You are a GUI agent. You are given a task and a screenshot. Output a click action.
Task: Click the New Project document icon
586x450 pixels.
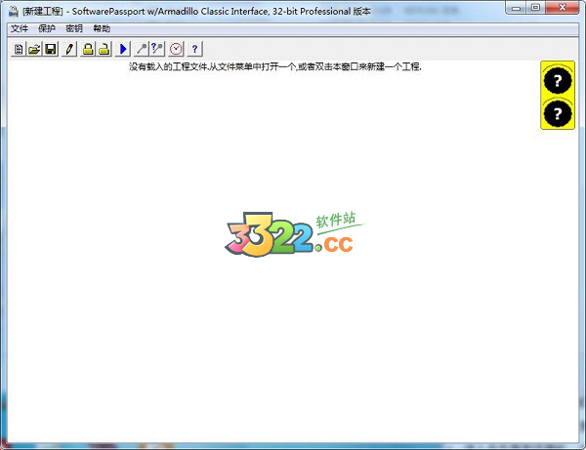(19, 49)
